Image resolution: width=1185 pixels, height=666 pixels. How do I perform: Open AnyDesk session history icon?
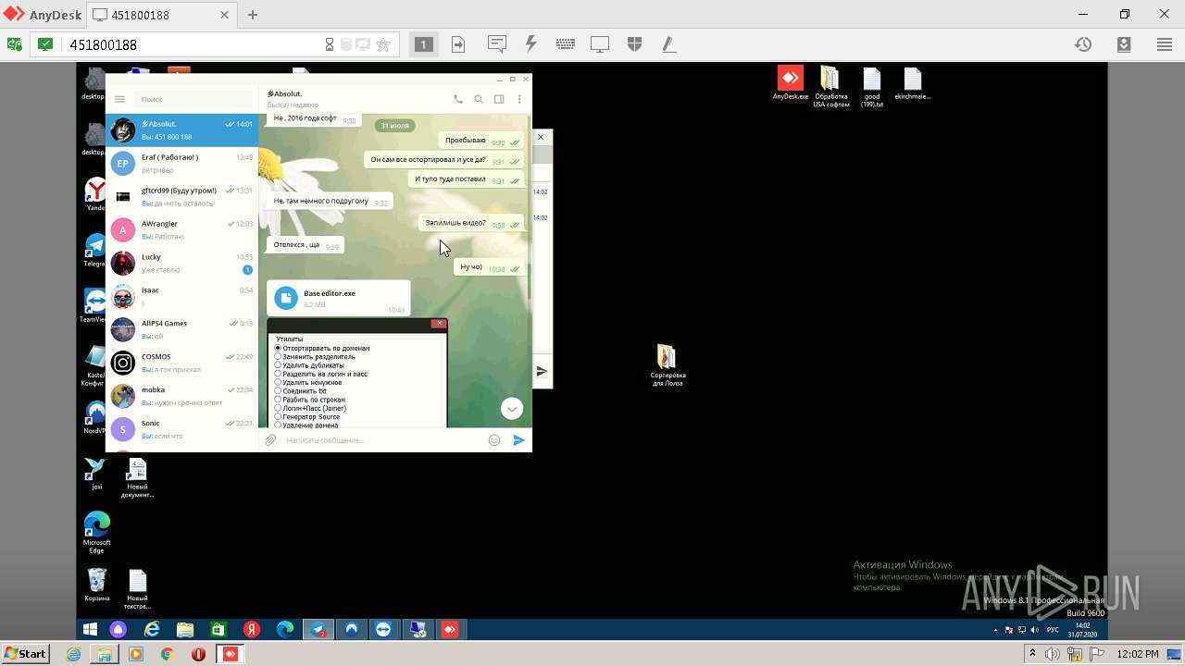click(1083, 44)
